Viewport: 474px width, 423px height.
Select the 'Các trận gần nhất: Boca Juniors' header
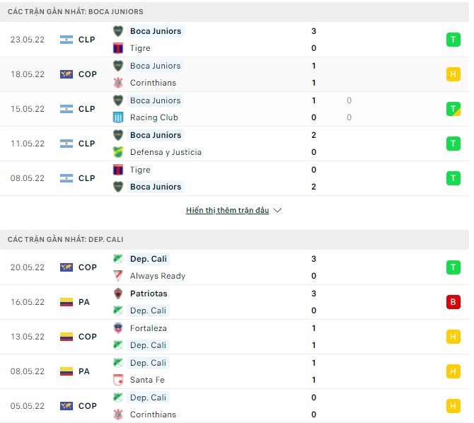coord(76,12)
